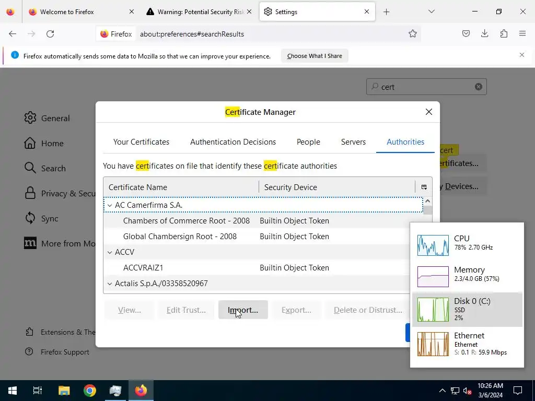Open Task View in the taskbar
This screenshot has width=535, height=401.
point(38,391)
